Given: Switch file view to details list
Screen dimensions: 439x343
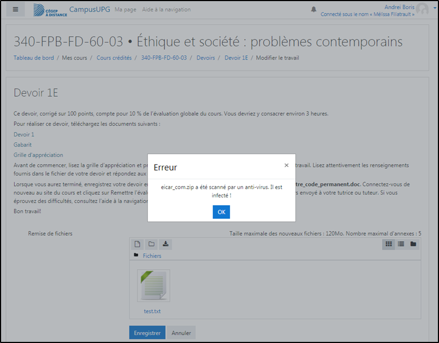Looking at the screenshot, I should pyautogui.click(x=401, y=244).
